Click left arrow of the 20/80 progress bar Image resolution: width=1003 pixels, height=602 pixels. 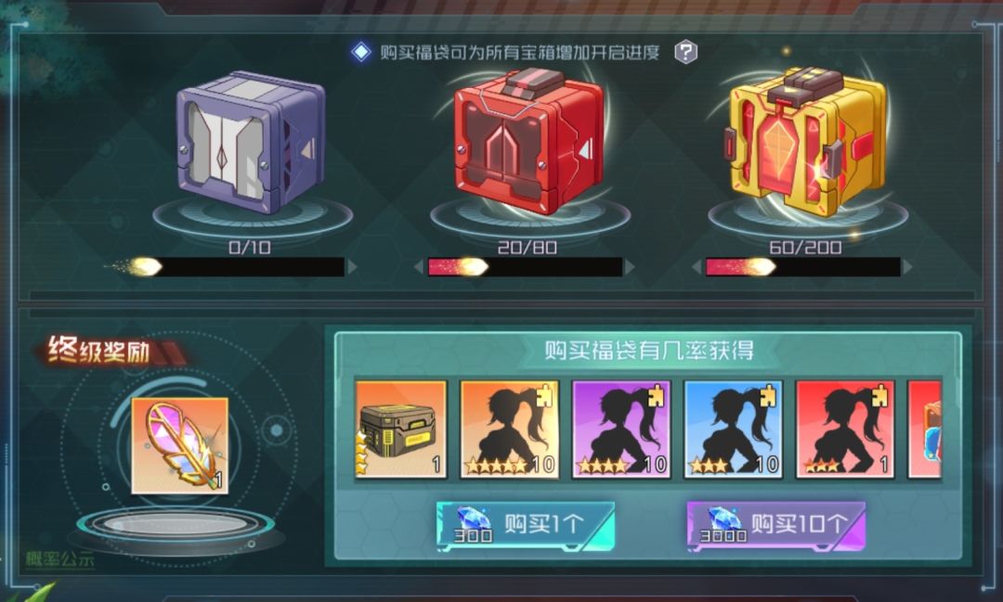pyautogui.click(x=419, y=267)
